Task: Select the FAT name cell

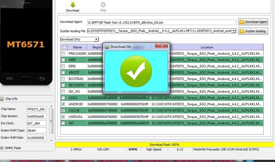Action: [77, 123]
